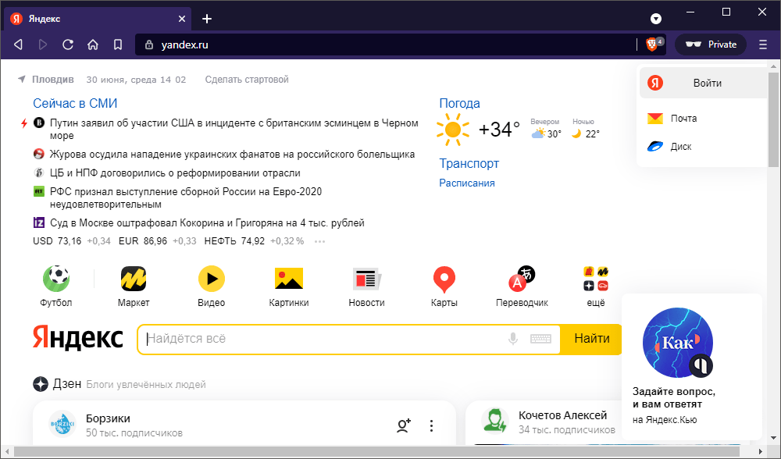Open the Карты map pin icon

tap(444, 279)
